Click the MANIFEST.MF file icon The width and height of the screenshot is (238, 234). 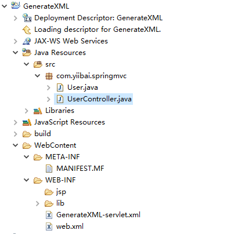point(49,169)
